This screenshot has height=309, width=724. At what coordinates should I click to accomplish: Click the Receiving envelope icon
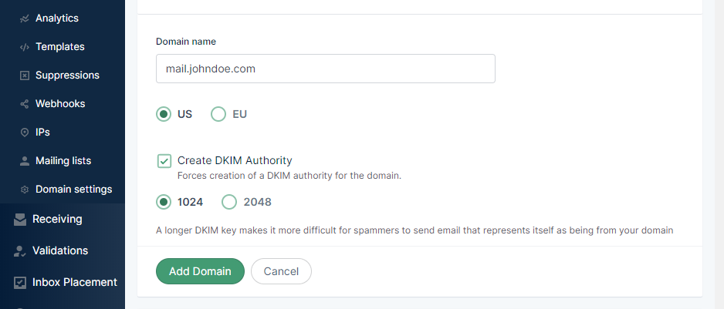pos(20,220)
